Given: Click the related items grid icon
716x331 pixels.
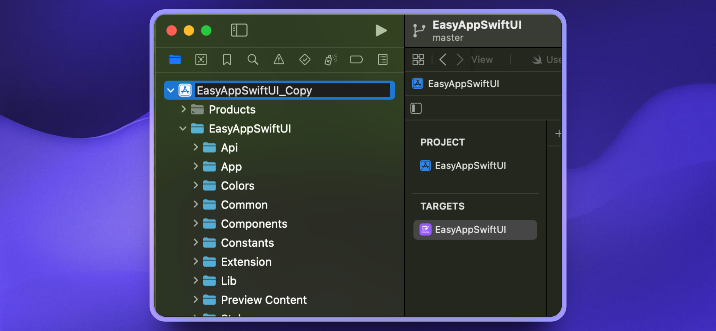Looking at the screenshot, I should (x=418, y=60).
